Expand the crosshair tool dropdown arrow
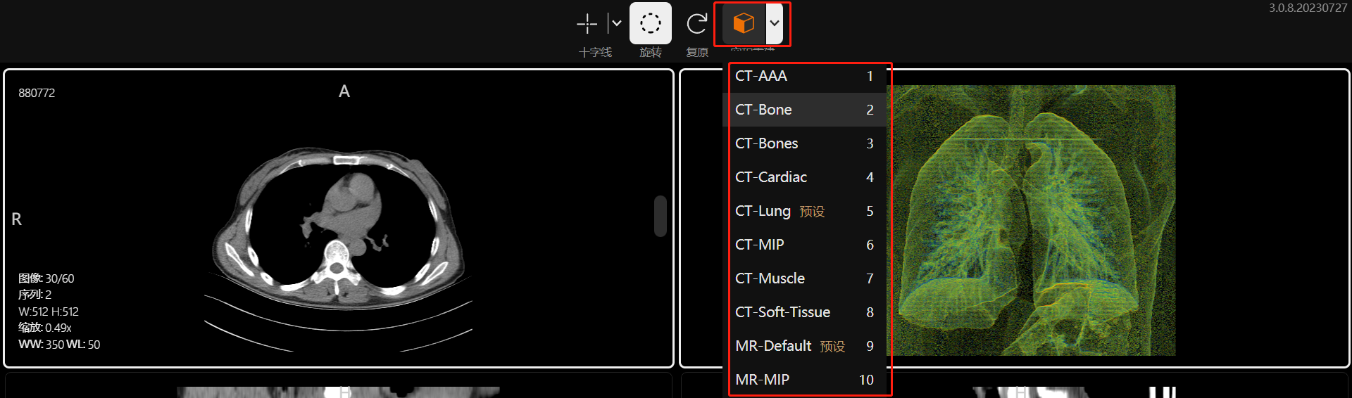Screen dimensions: 1352x398 616,23
